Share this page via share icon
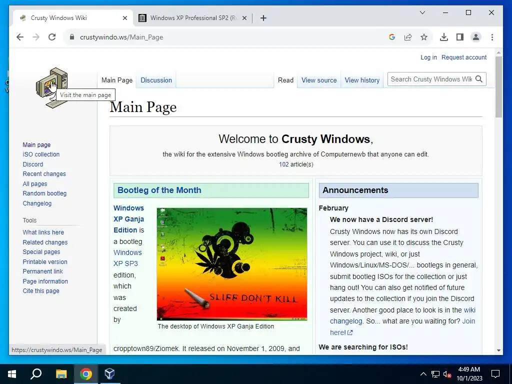This screenshot has height=384, width=512. [408, 37]
